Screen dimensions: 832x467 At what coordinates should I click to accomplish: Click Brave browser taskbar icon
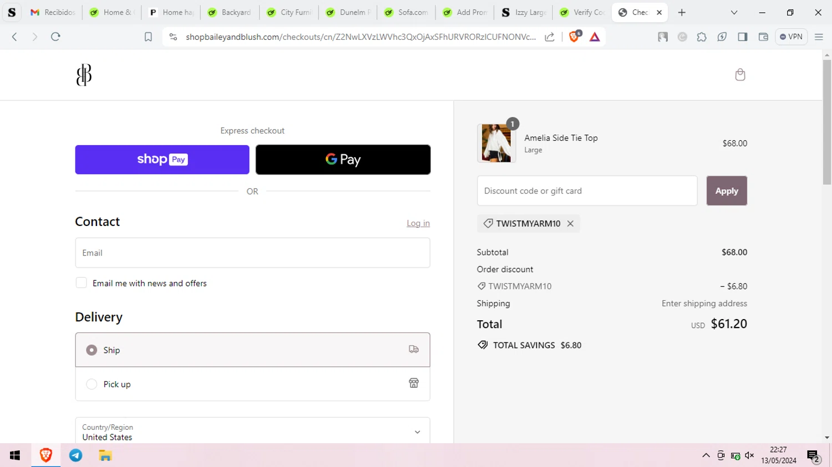pos(45,455)
